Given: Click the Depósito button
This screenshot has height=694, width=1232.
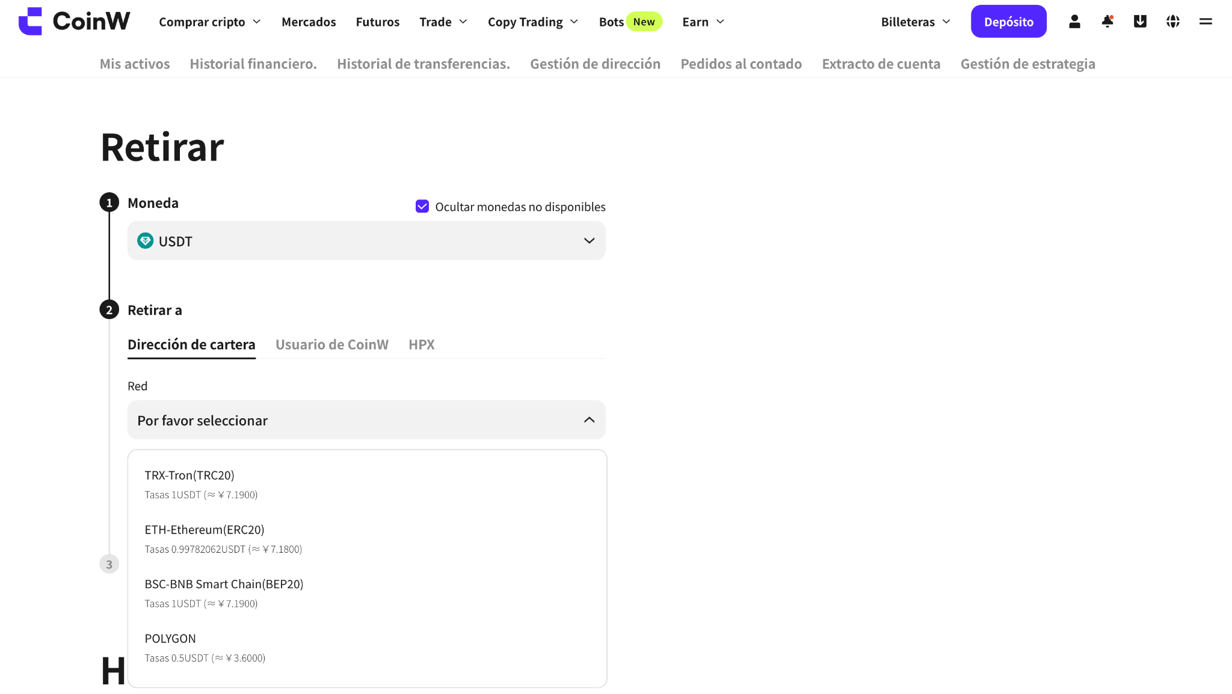Looking at the screenshot, I should [x=1009, y=22].
